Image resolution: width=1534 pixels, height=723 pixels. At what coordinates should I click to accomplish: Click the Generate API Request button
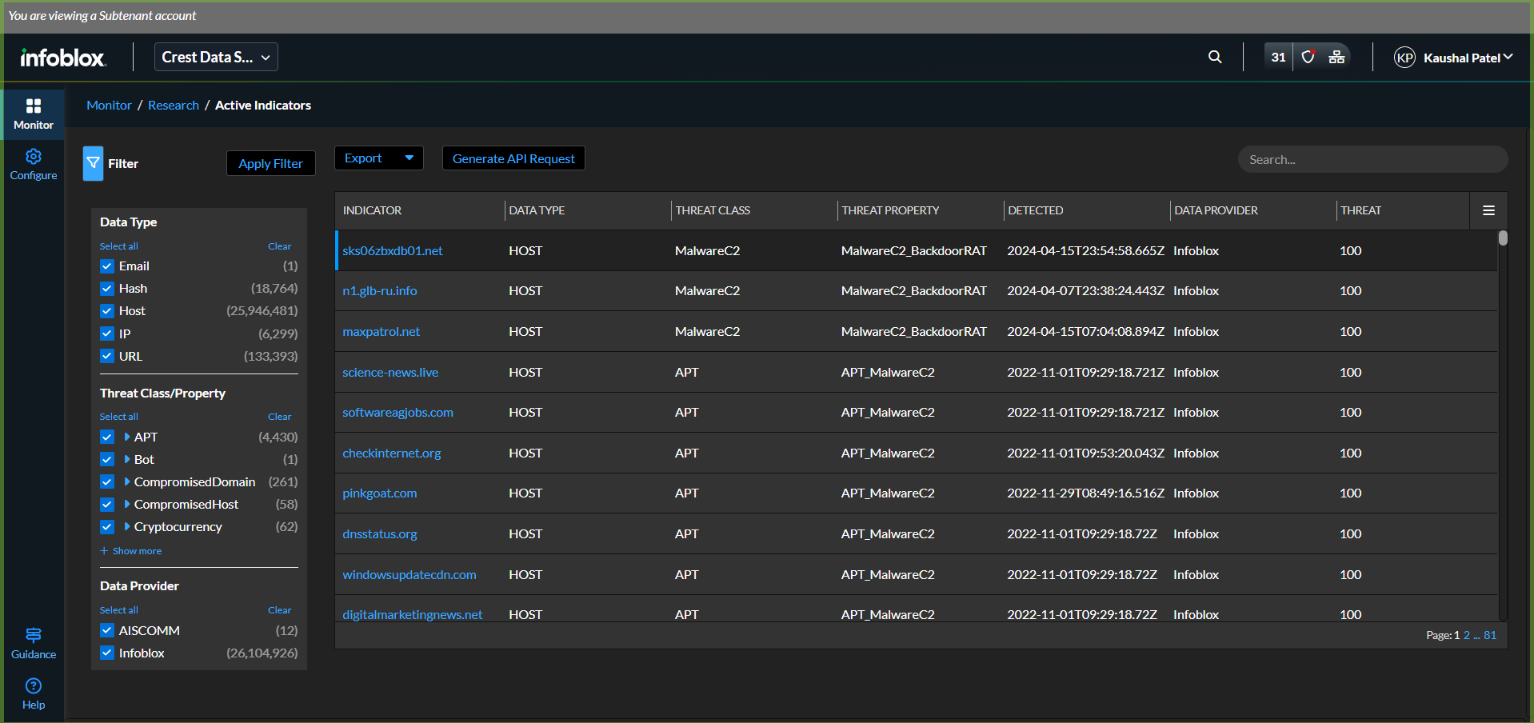(x=513, y=158)
